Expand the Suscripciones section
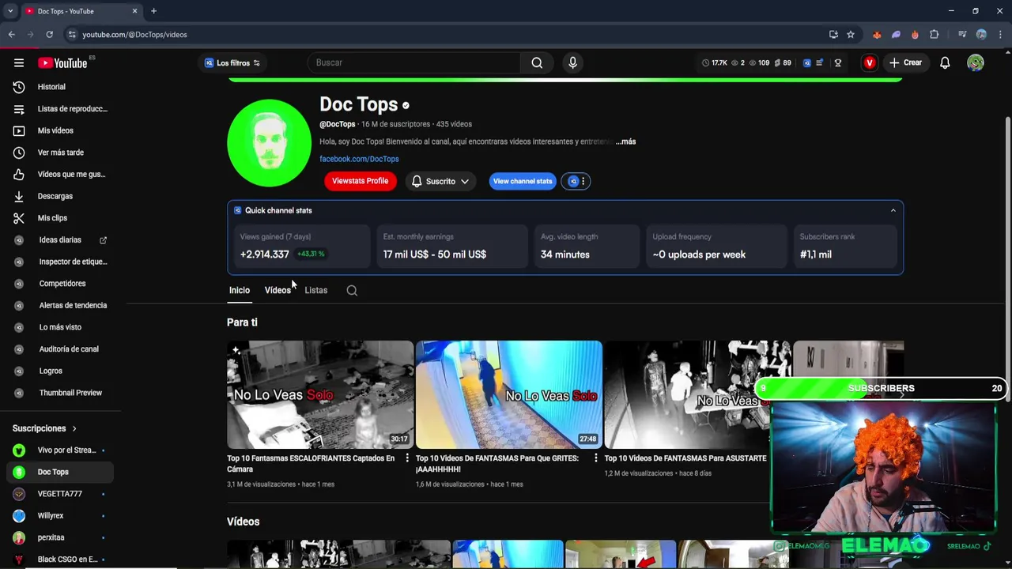 coord(45,428)
